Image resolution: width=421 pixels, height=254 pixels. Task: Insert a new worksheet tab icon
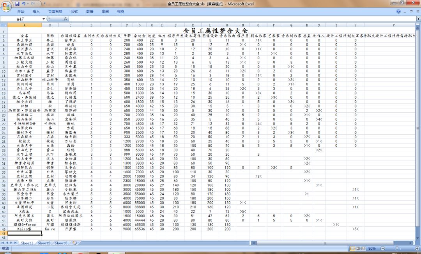(x=74, y=243)
